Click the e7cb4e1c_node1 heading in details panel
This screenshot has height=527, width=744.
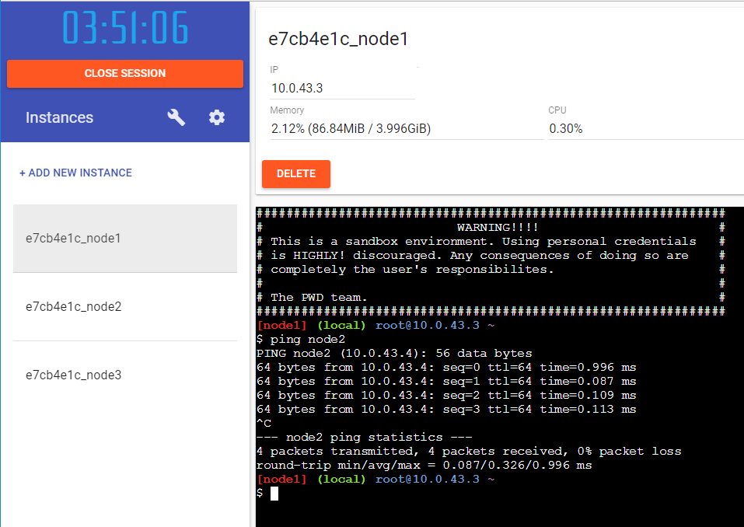coord(338,40)
